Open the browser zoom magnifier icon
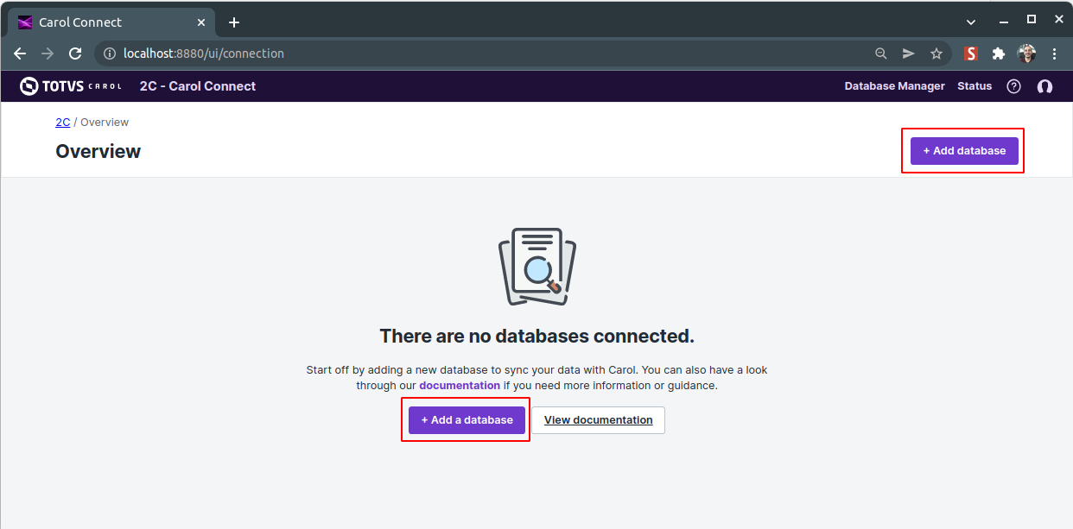The width and height of the screenshot is (1073, 529). 881,54
